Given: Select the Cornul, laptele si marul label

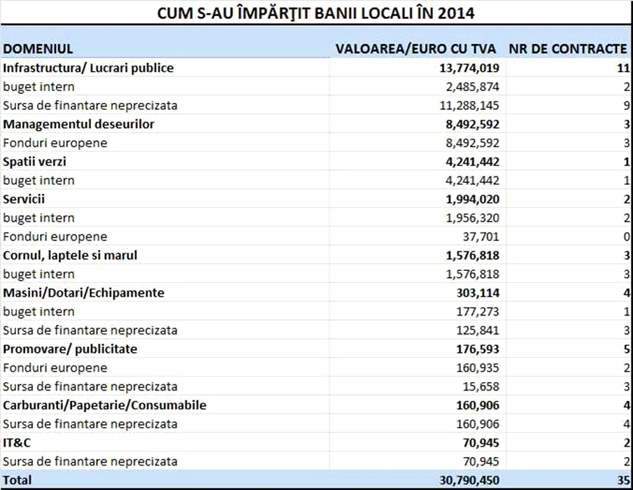Looking at the screenshot, I should coord(70,255).
